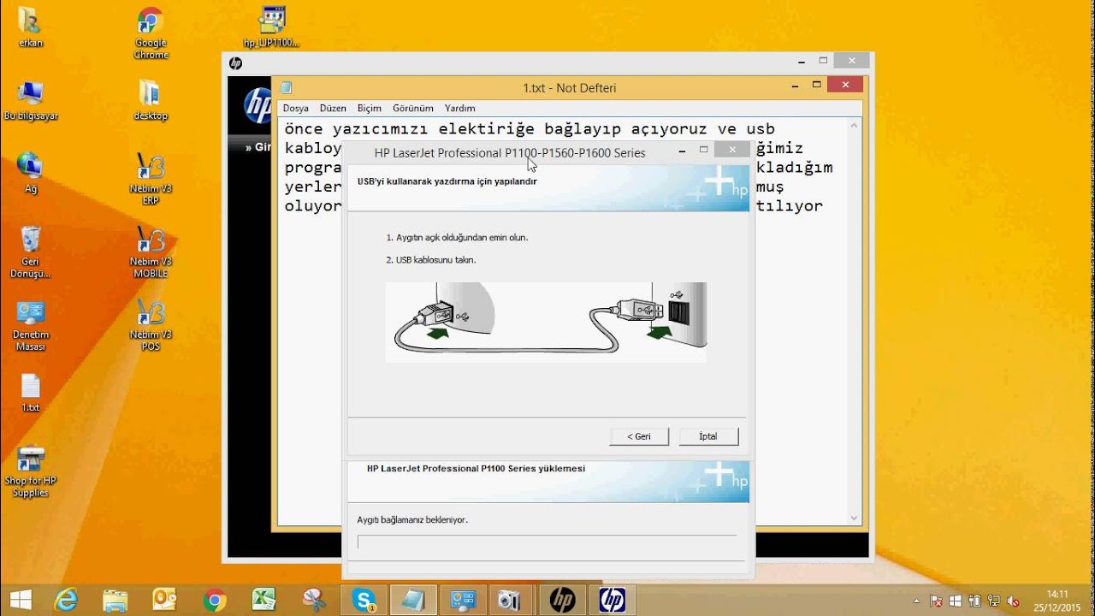The width and height of the screenshot is (1095, 616).
Task: Launch Internet Explorer from taskbar
Action: pyautogui.click(x=66, y=600)
